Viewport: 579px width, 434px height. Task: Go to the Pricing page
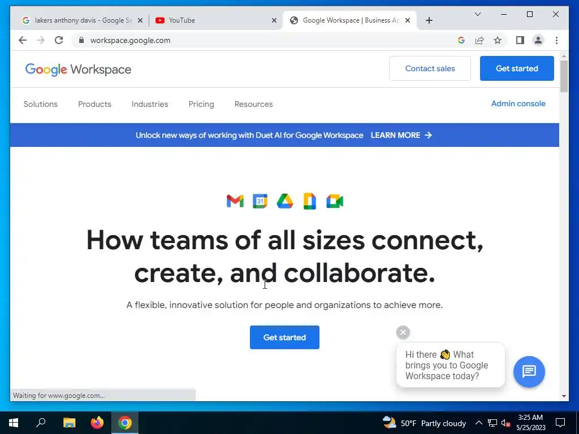(x=201, y=104)
